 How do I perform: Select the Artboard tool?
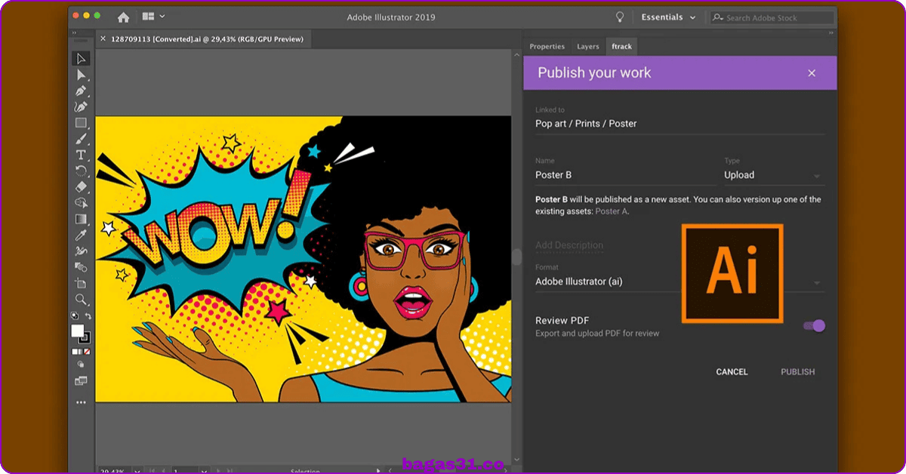(81, 283)
